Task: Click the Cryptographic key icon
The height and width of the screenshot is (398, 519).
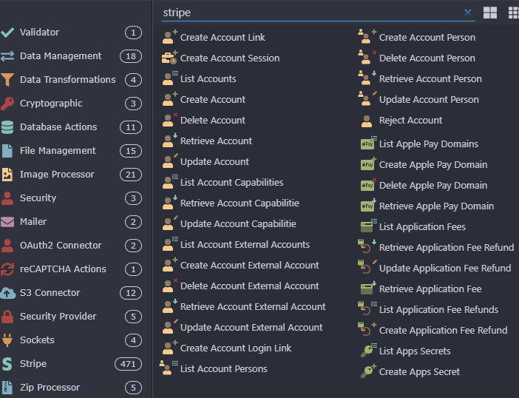Action: pyautogui.click(x=7, y=104)
